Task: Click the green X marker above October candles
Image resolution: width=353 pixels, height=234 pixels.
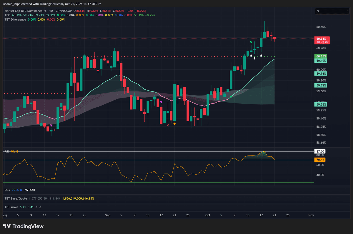Action: (251, 42)
